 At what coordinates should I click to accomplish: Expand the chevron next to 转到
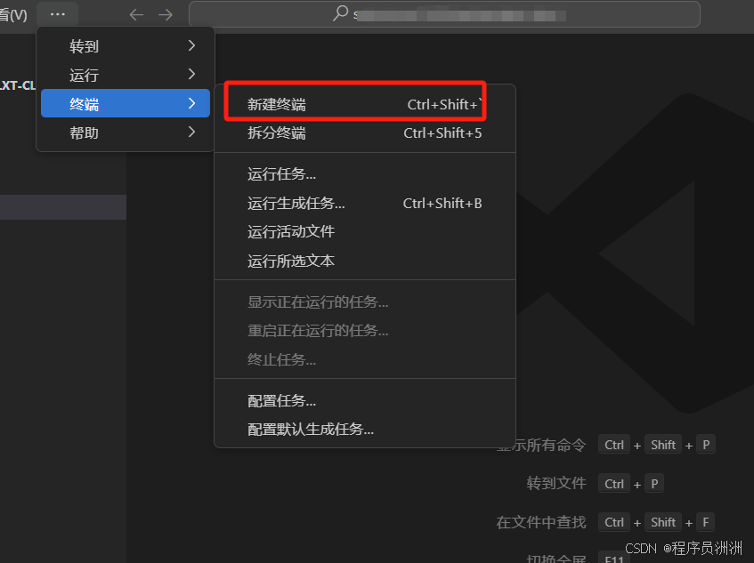click(192, 45)
